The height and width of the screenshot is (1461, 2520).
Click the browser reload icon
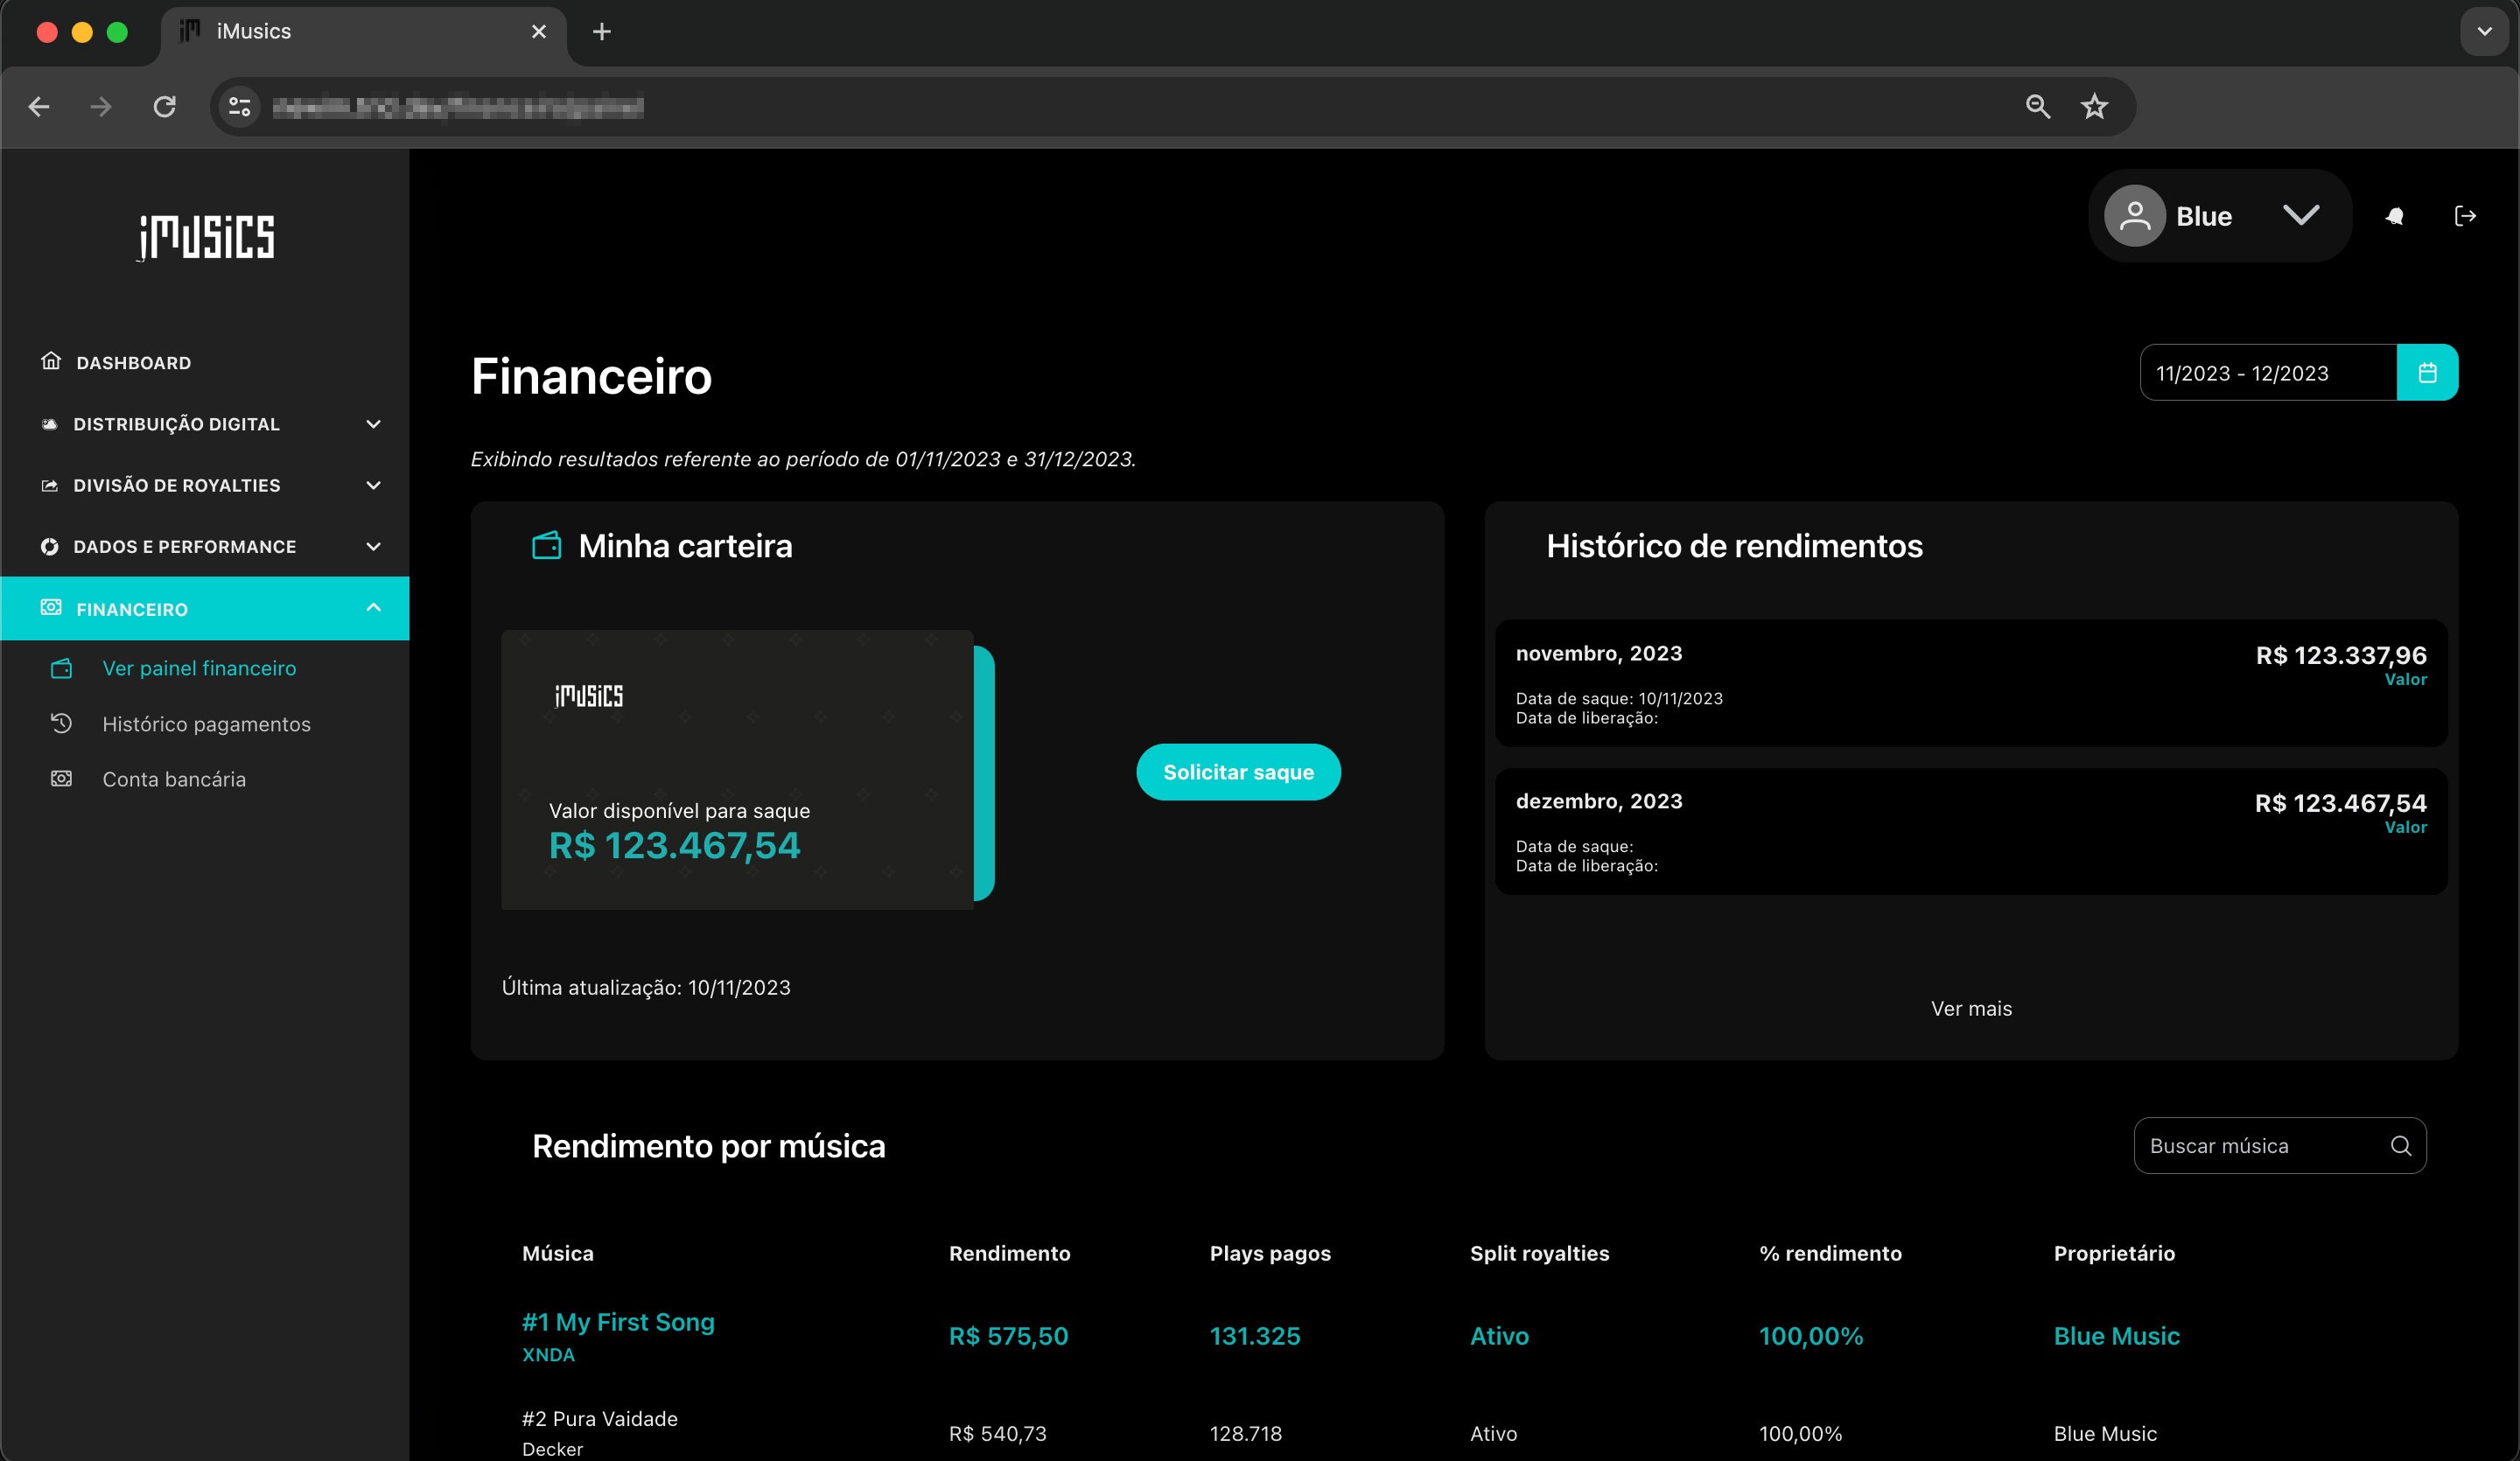[x=164, y=106]
